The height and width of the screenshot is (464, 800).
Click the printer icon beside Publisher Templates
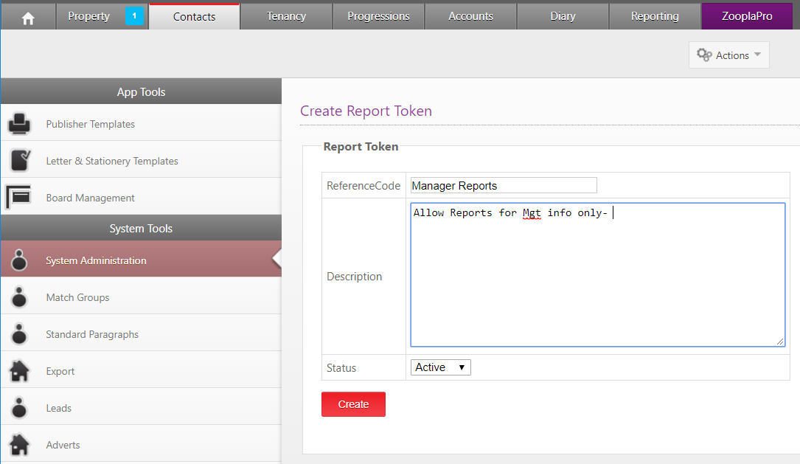19,123
